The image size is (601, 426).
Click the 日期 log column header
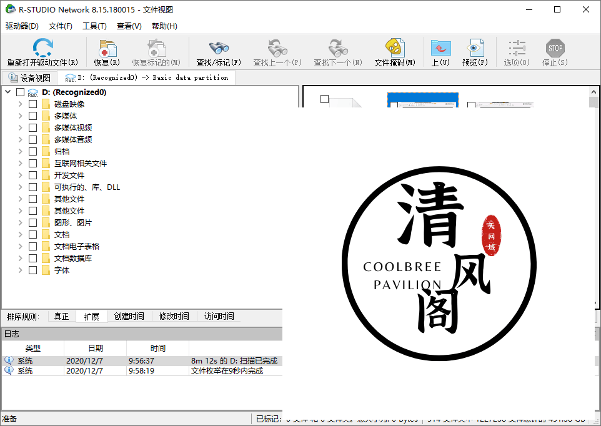[96, 348]
